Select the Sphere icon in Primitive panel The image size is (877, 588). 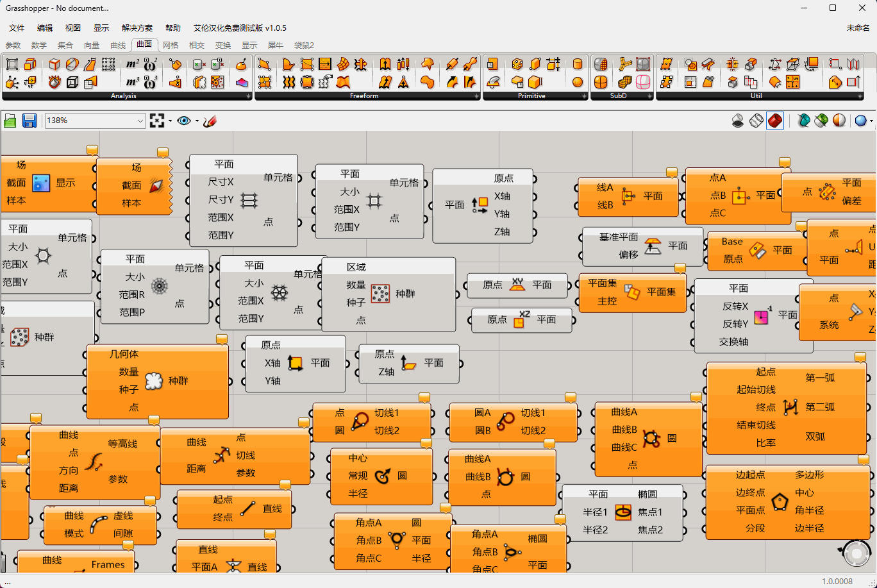tap(578, 82)
